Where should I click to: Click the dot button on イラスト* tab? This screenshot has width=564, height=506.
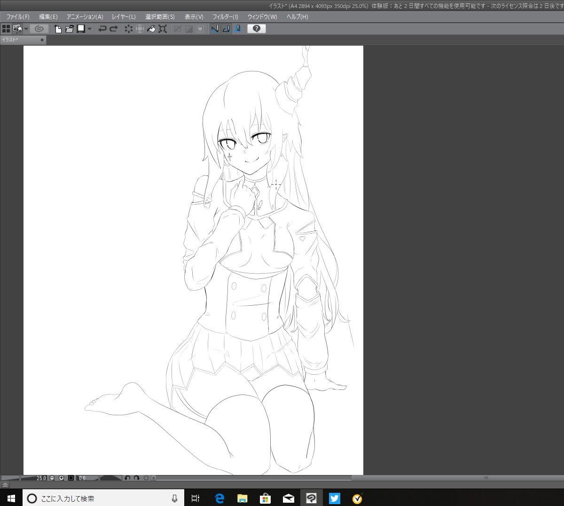(x=42, y=40)
